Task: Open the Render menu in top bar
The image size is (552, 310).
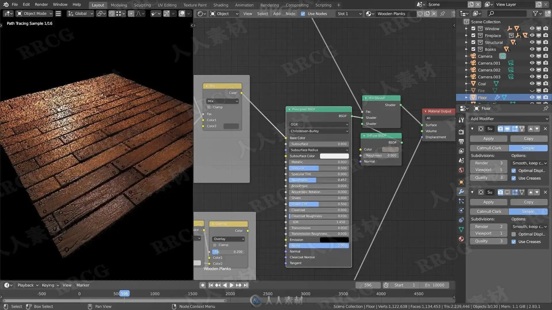Action: coord(41,5)
